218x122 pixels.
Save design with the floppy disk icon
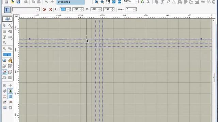(x=18, y=2)
